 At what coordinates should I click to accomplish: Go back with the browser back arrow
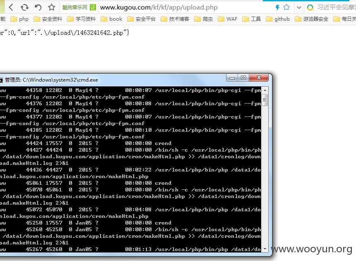[11, 7]
